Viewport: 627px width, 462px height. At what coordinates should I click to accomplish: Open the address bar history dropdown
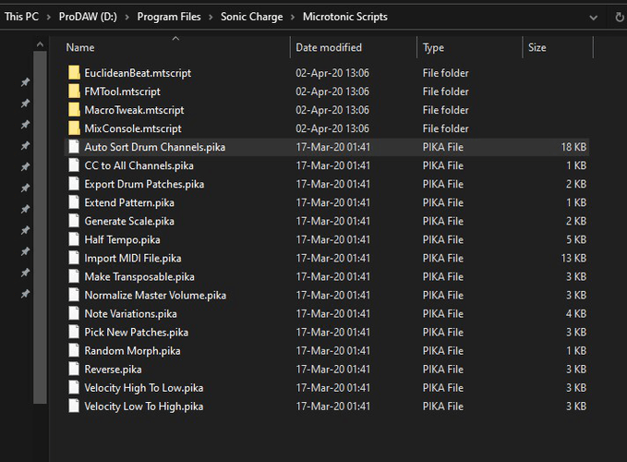(x=594, y=18)
